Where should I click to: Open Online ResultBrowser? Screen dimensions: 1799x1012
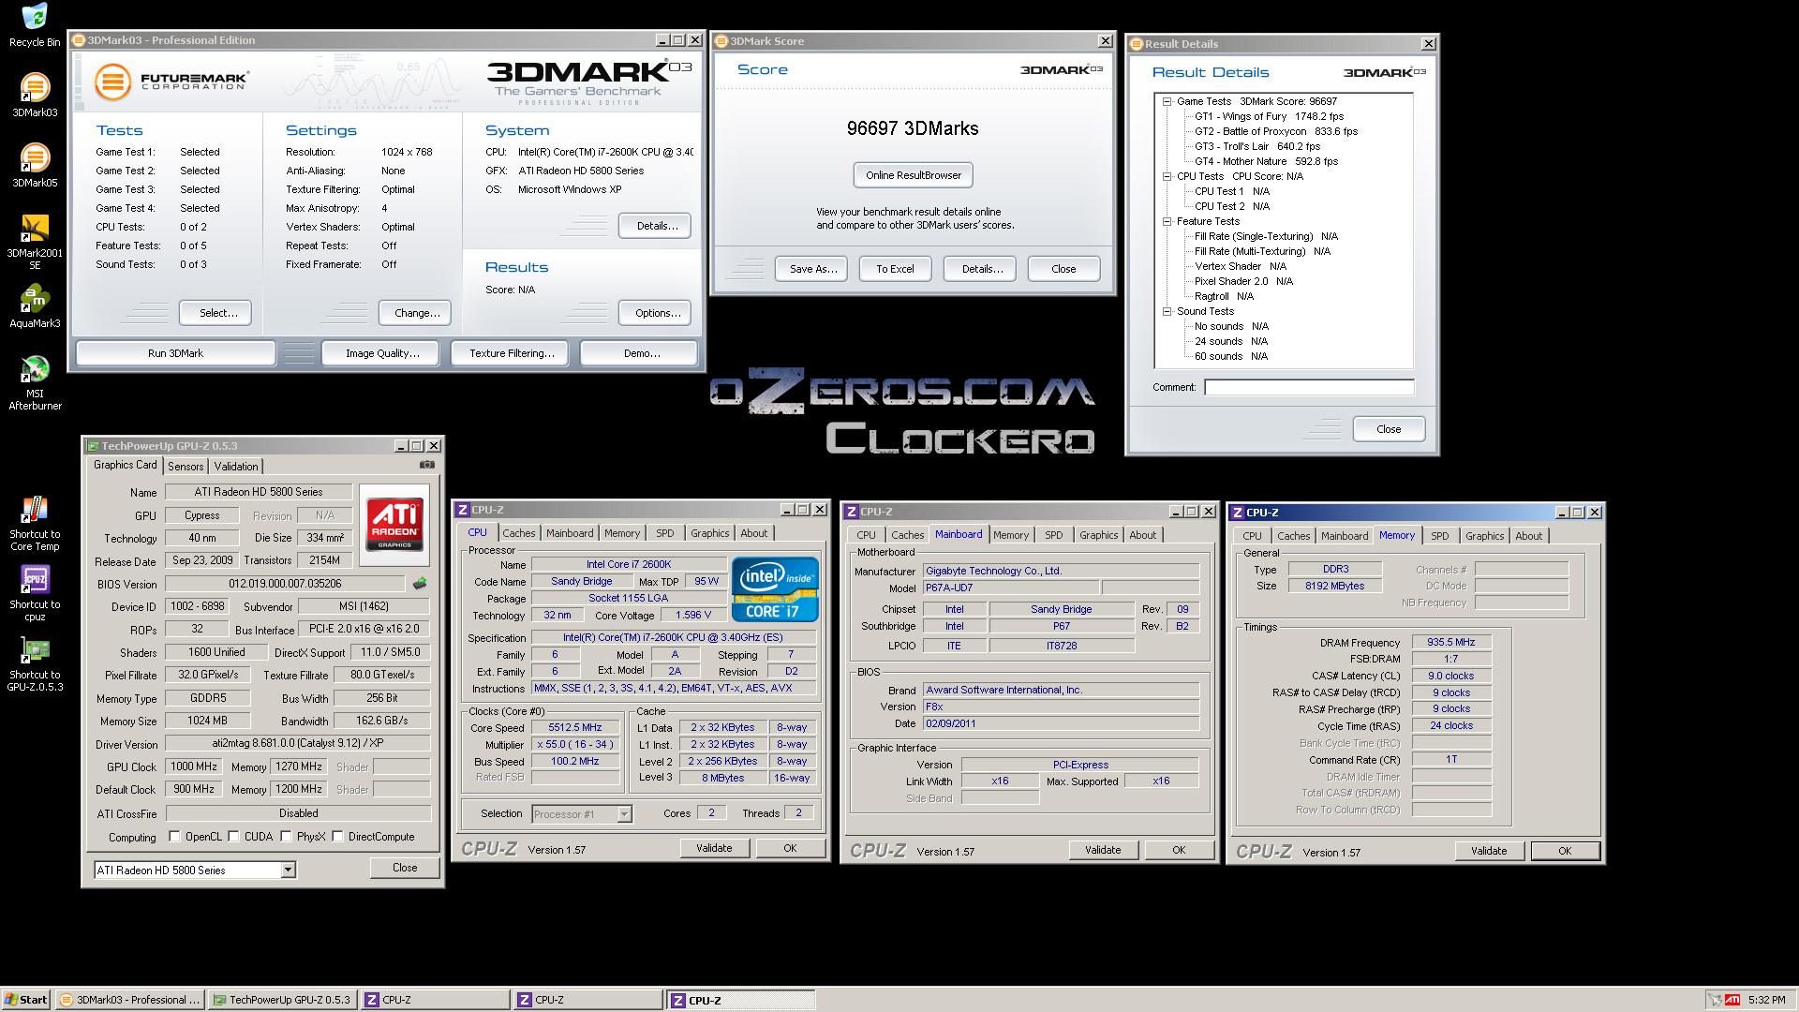[914, 175]
